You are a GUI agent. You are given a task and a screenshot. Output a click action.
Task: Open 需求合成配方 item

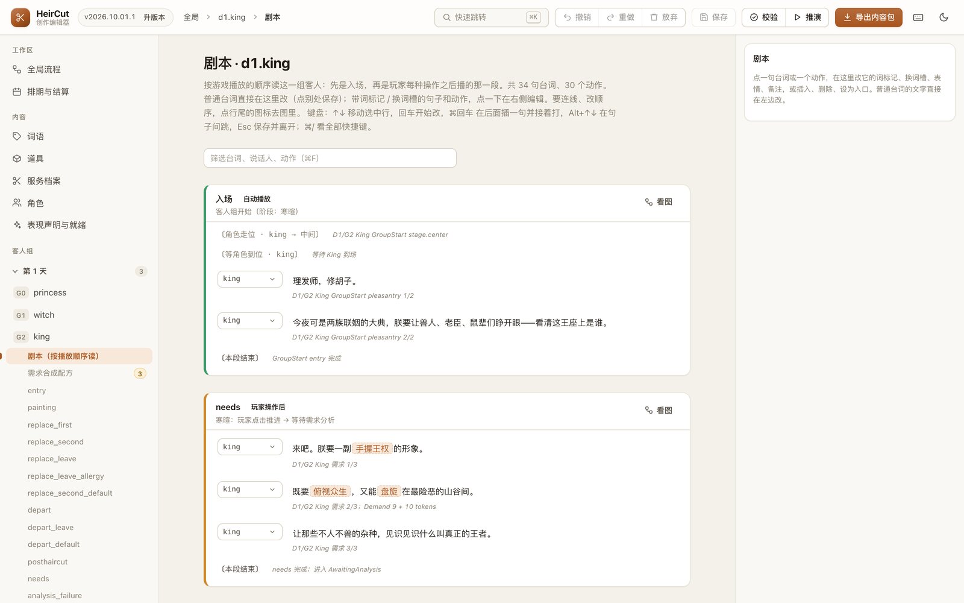tap(80, 373)
